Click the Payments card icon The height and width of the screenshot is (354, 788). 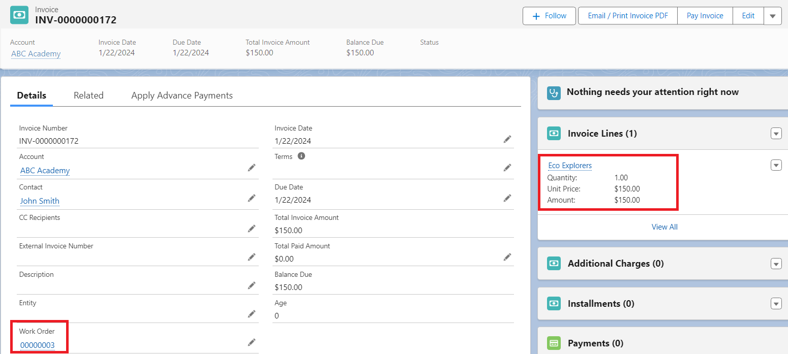coord(554,343)
